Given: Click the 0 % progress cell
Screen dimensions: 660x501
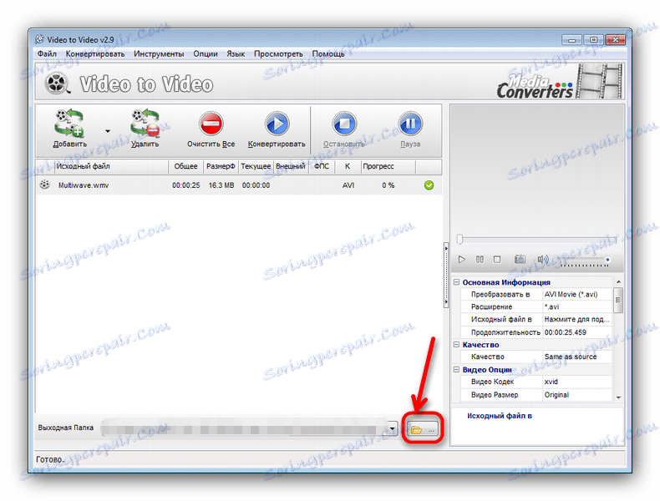Looking at the screenshot, I should click(388, 185).
